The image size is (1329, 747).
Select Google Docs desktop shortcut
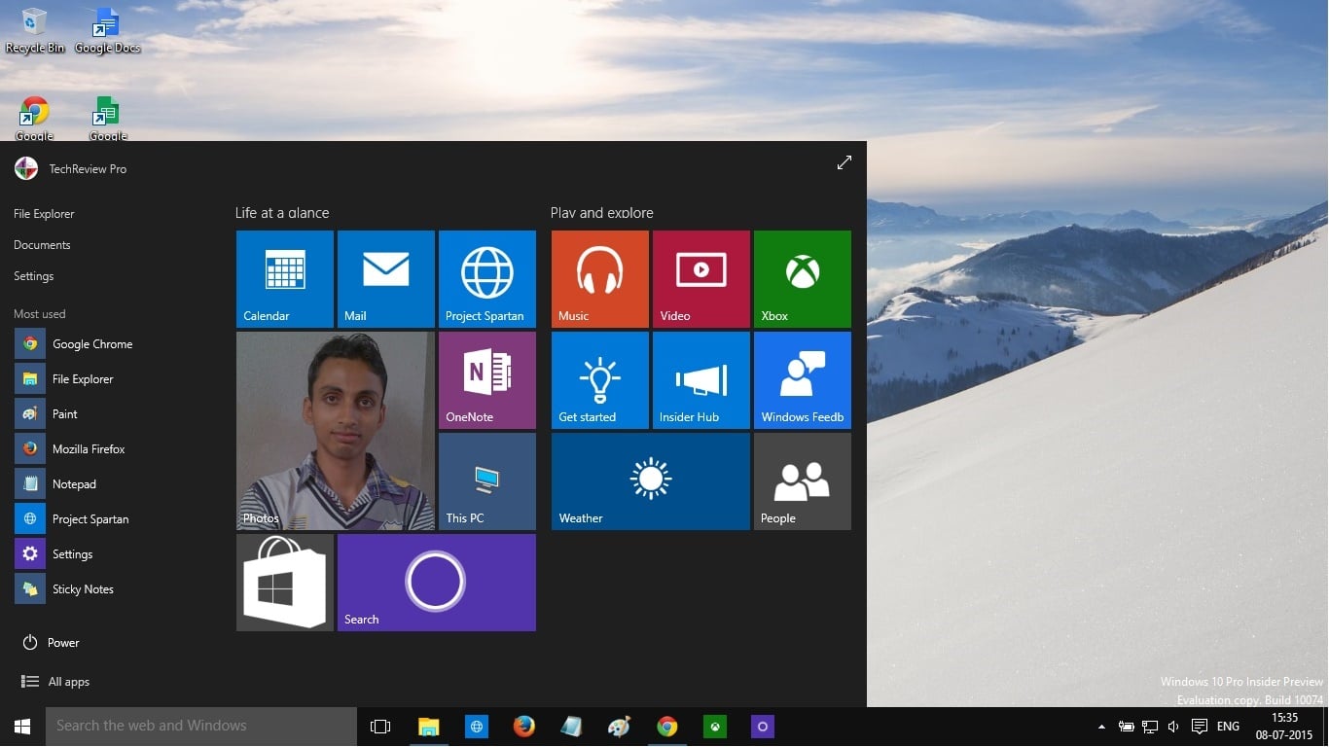(107, 29)
